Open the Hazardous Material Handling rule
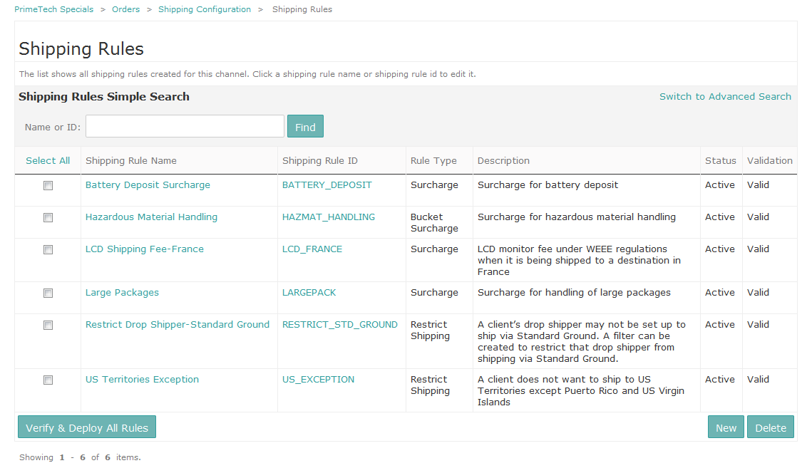The width and height of the screenshot is (812, 473). pos(151,217)
